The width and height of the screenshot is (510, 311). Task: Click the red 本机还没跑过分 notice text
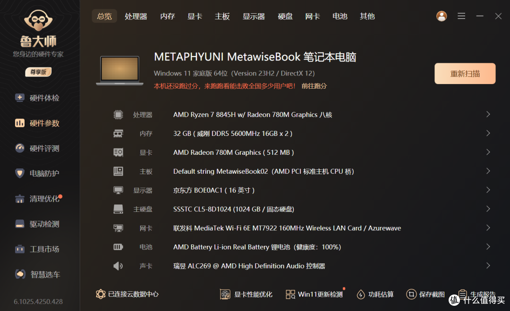[224, 86]
